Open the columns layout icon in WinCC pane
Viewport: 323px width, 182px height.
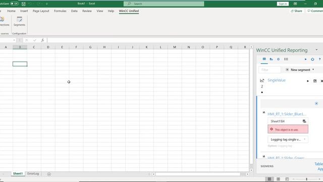tap(286, 59)
